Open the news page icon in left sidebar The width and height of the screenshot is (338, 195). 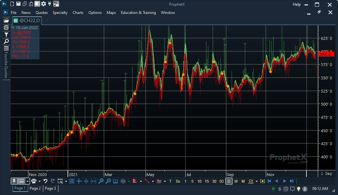tap(6, 27)
